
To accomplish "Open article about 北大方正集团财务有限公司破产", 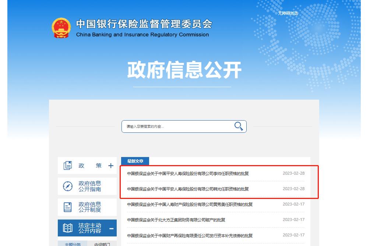I will coord(176,220).
